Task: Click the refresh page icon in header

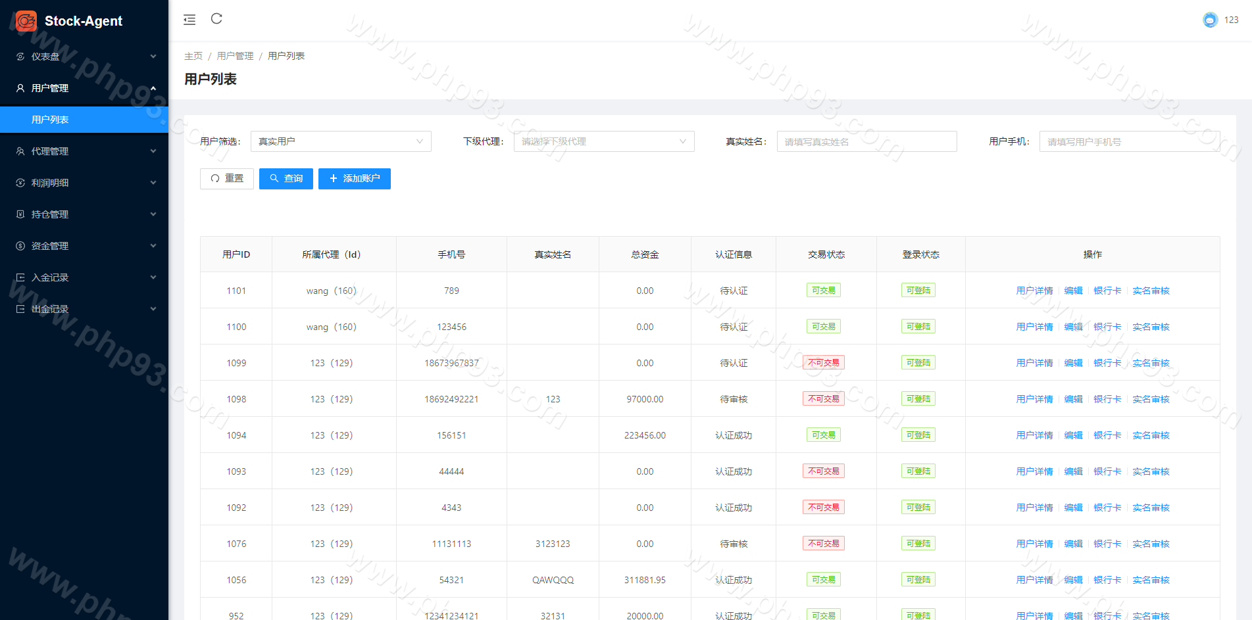Action: [216, 19]
